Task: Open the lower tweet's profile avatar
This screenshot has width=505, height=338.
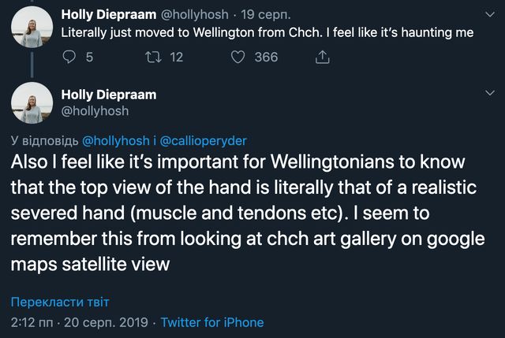Action: pyautogui.click(x=32, y=103)
